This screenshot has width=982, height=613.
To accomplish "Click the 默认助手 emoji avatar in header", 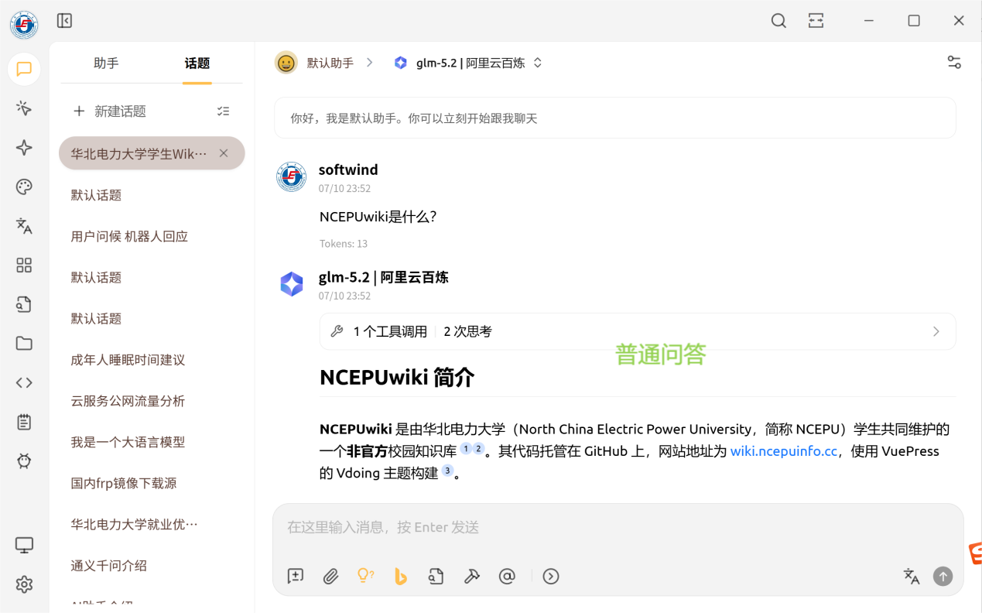I will coord(286,63).
